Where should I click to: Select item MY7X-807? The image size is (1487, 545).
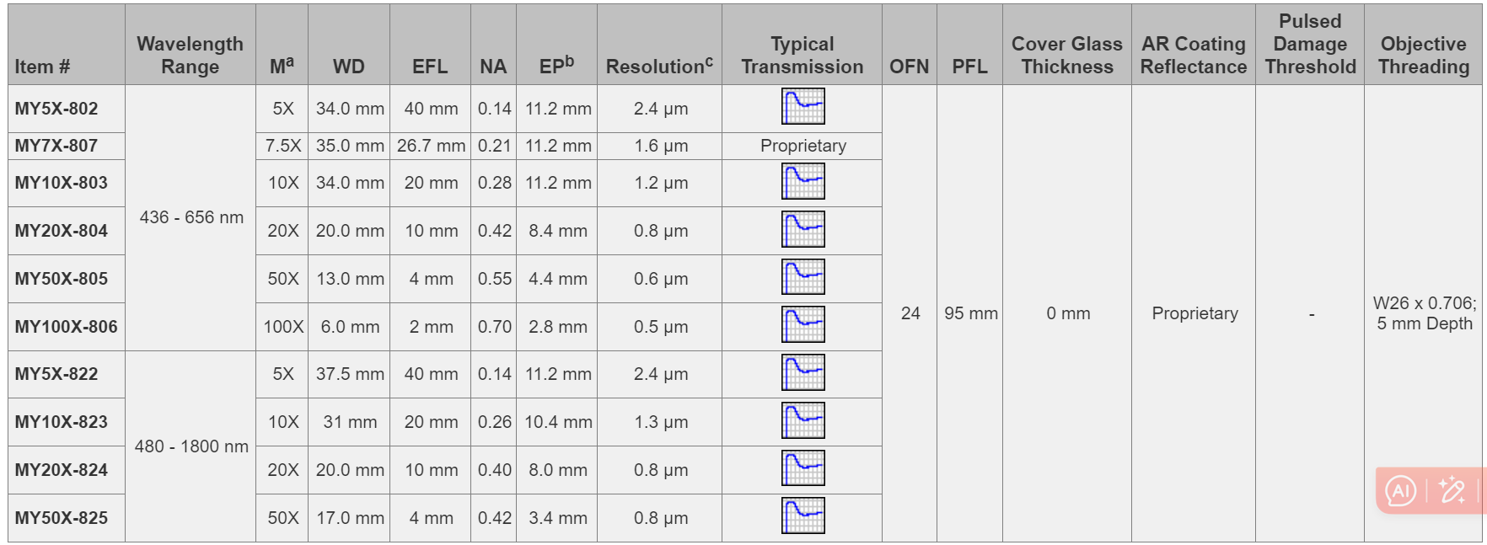point(56,146)
